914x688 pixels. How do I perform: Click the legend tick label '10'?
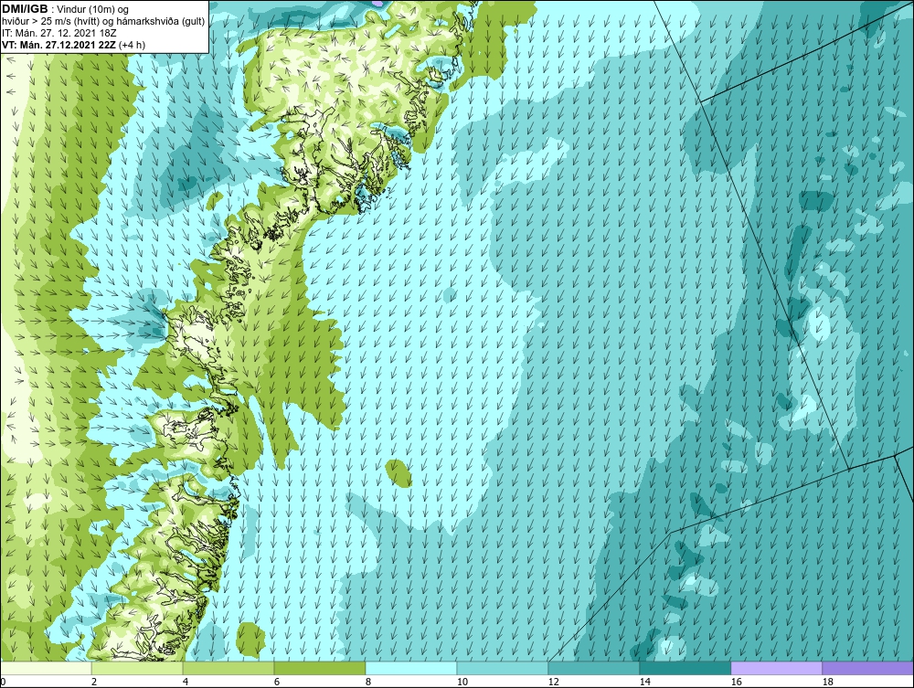click(462, 682)
